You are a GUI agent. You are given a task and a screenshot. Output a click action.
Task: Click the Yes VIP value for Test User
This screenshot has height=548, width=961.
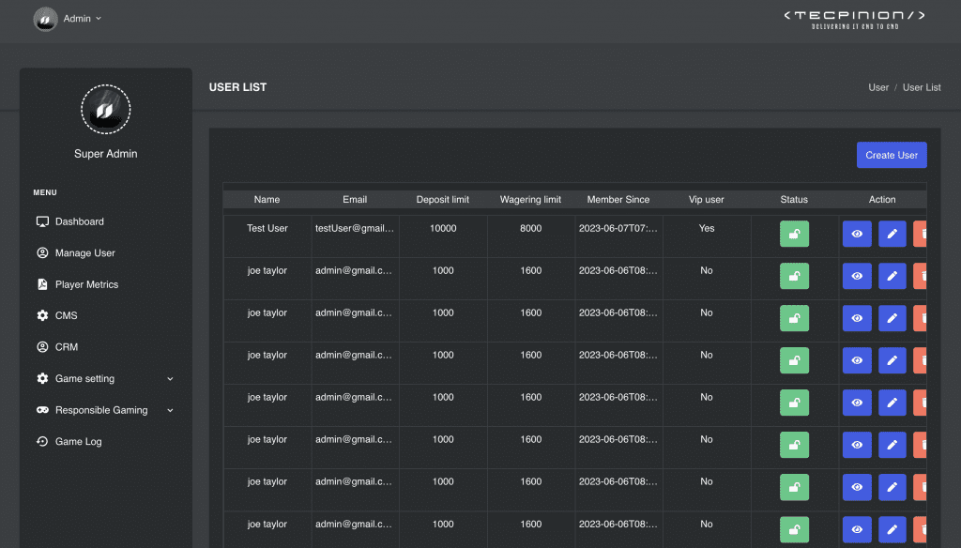tap(706, 228)
